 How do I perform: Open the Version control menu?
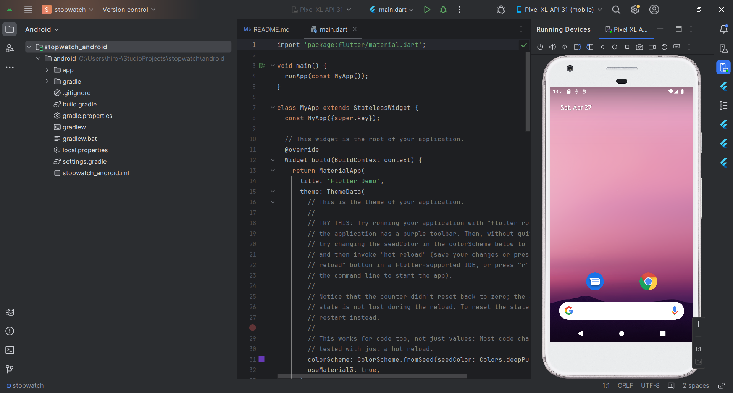point(129,10)
